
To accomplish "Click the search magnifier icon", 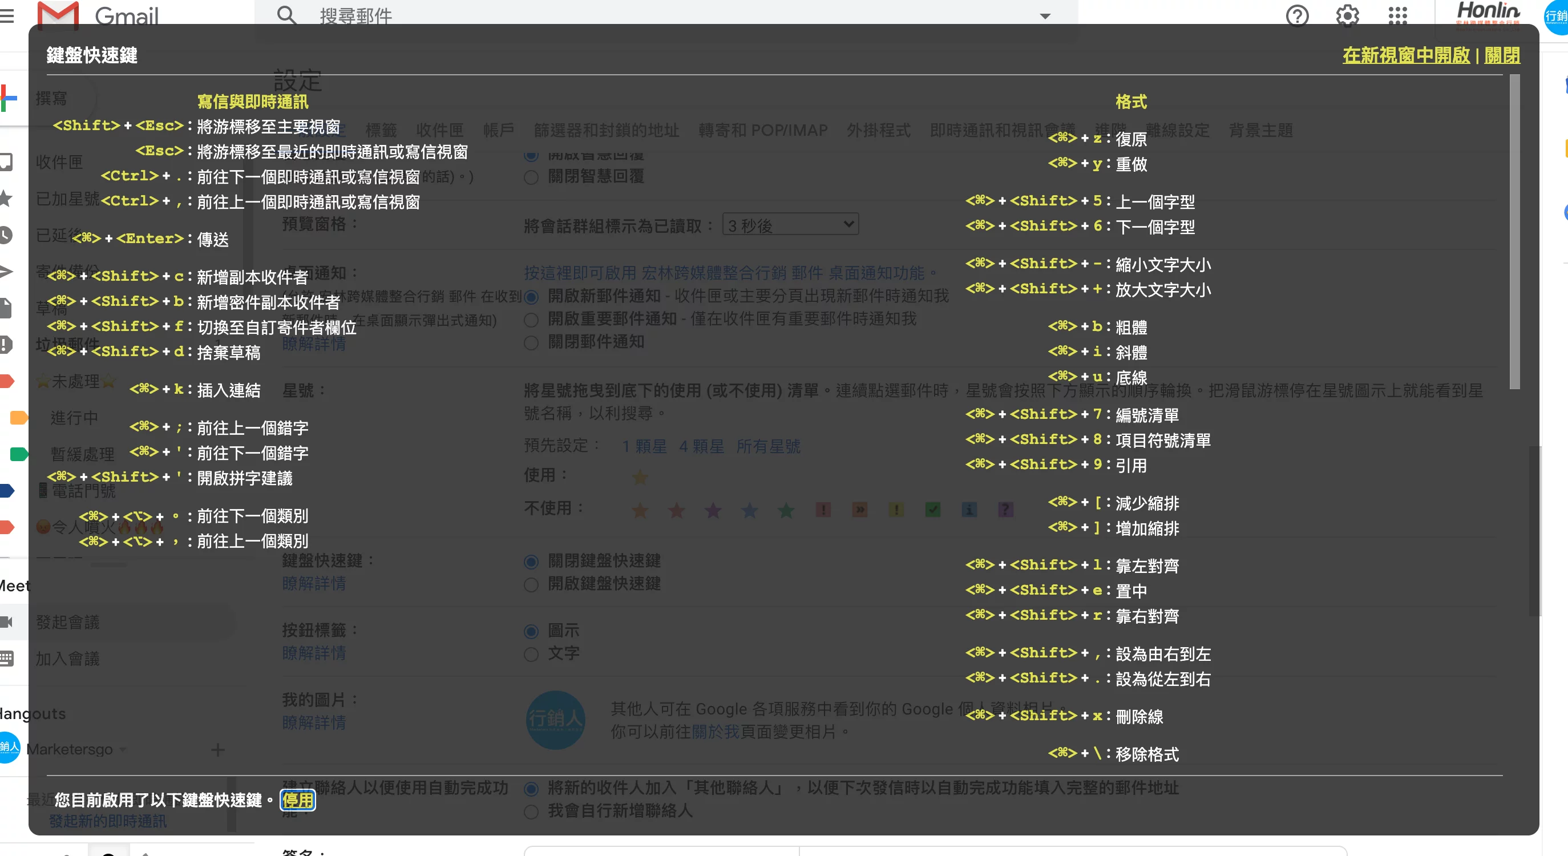I will click(286, 15).
